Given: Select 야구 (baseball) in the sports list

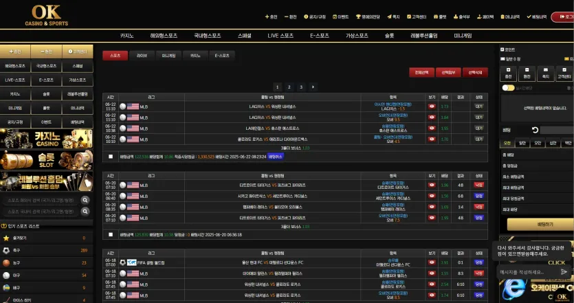Looking at the screenshot, I should pos(47,276).
